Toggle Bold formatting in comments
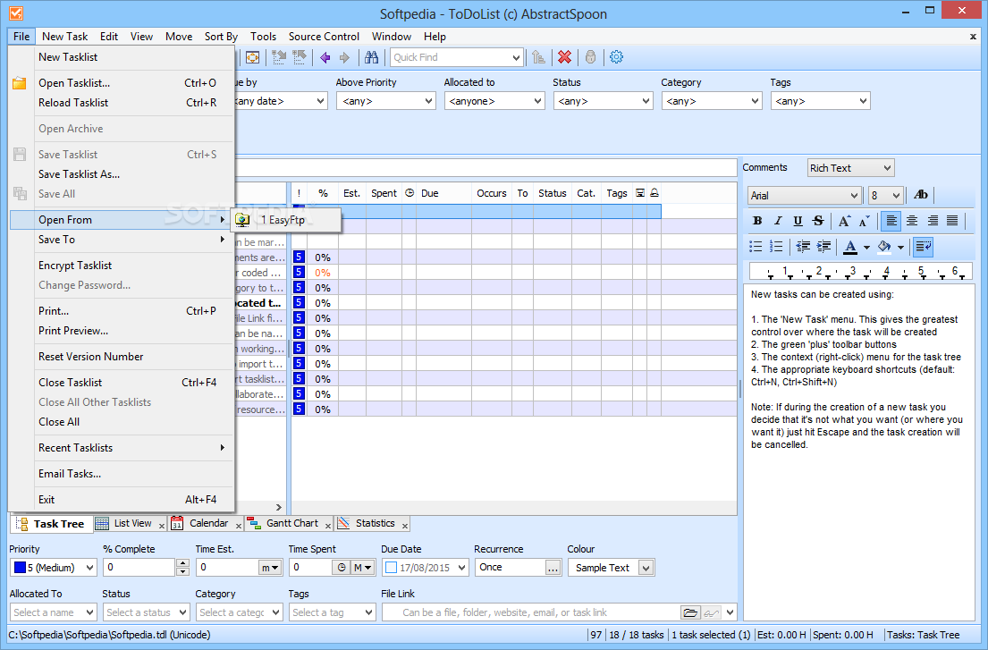This screenshot has width=988, height=650. coord(757,221)
